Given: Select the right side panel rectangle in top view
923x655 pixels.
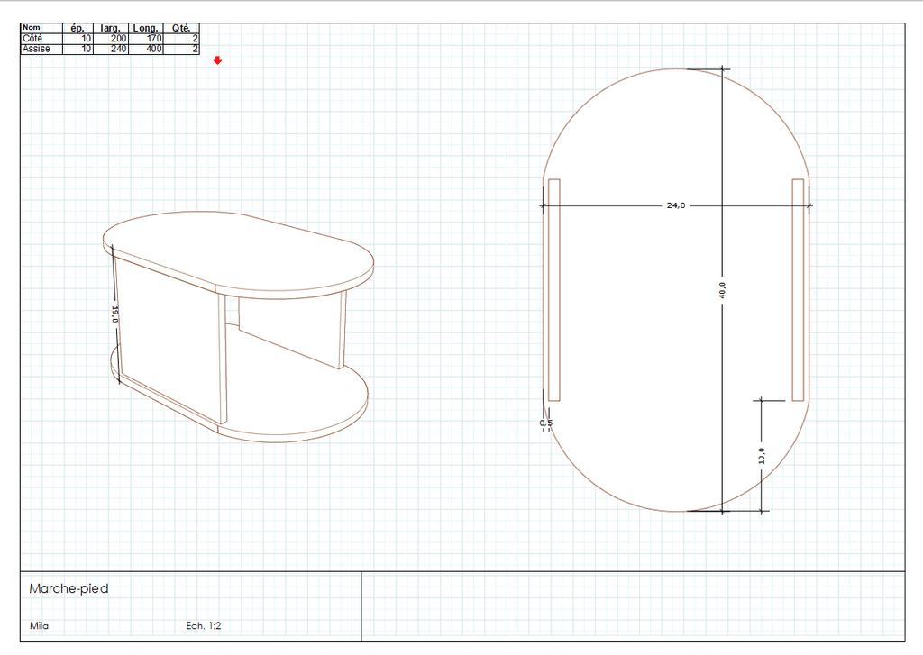Looking at the screenshot, I should [798, 289].
